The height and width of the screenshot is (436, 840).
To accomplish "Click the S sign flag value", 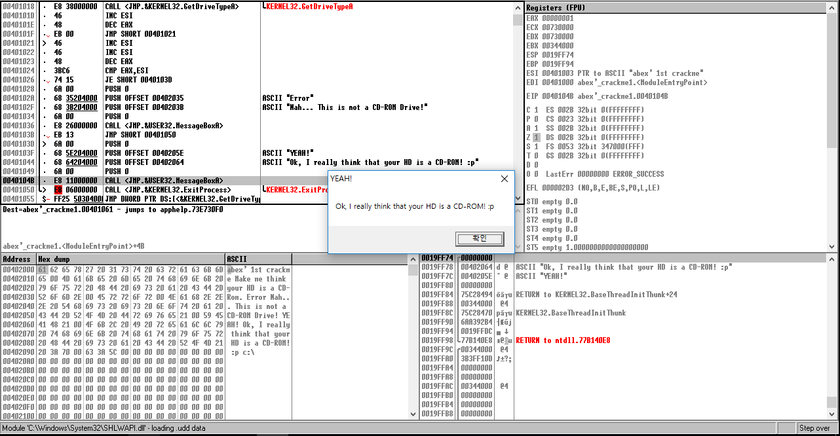I will click(536, 147).
